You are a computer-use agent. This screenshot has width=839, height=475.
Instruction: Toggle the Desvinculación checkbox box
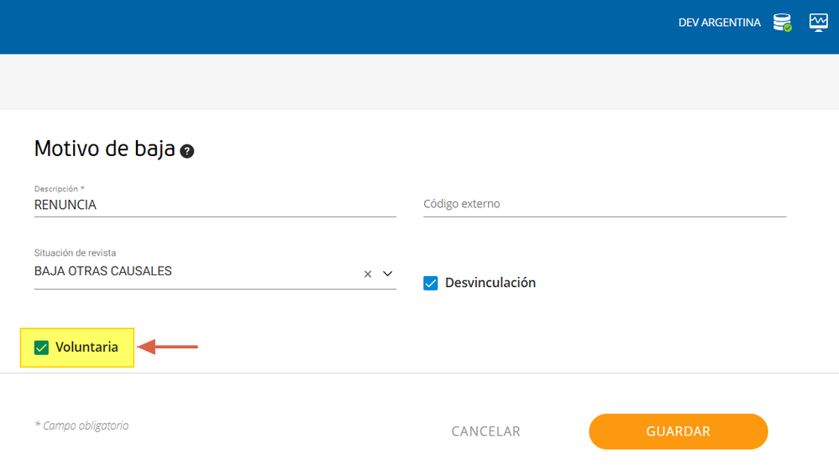(431, 284)
